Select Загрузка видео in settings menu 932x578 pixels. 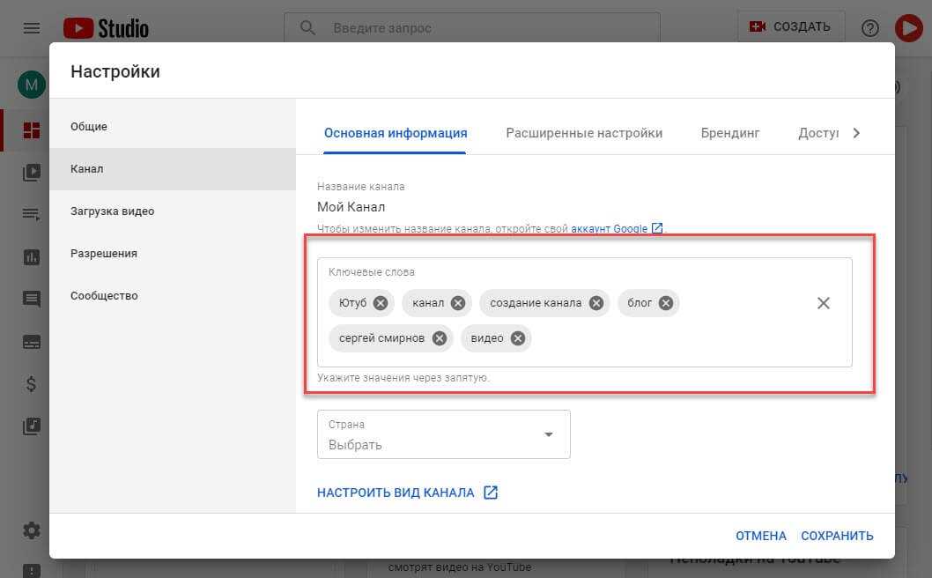point(173,211)
